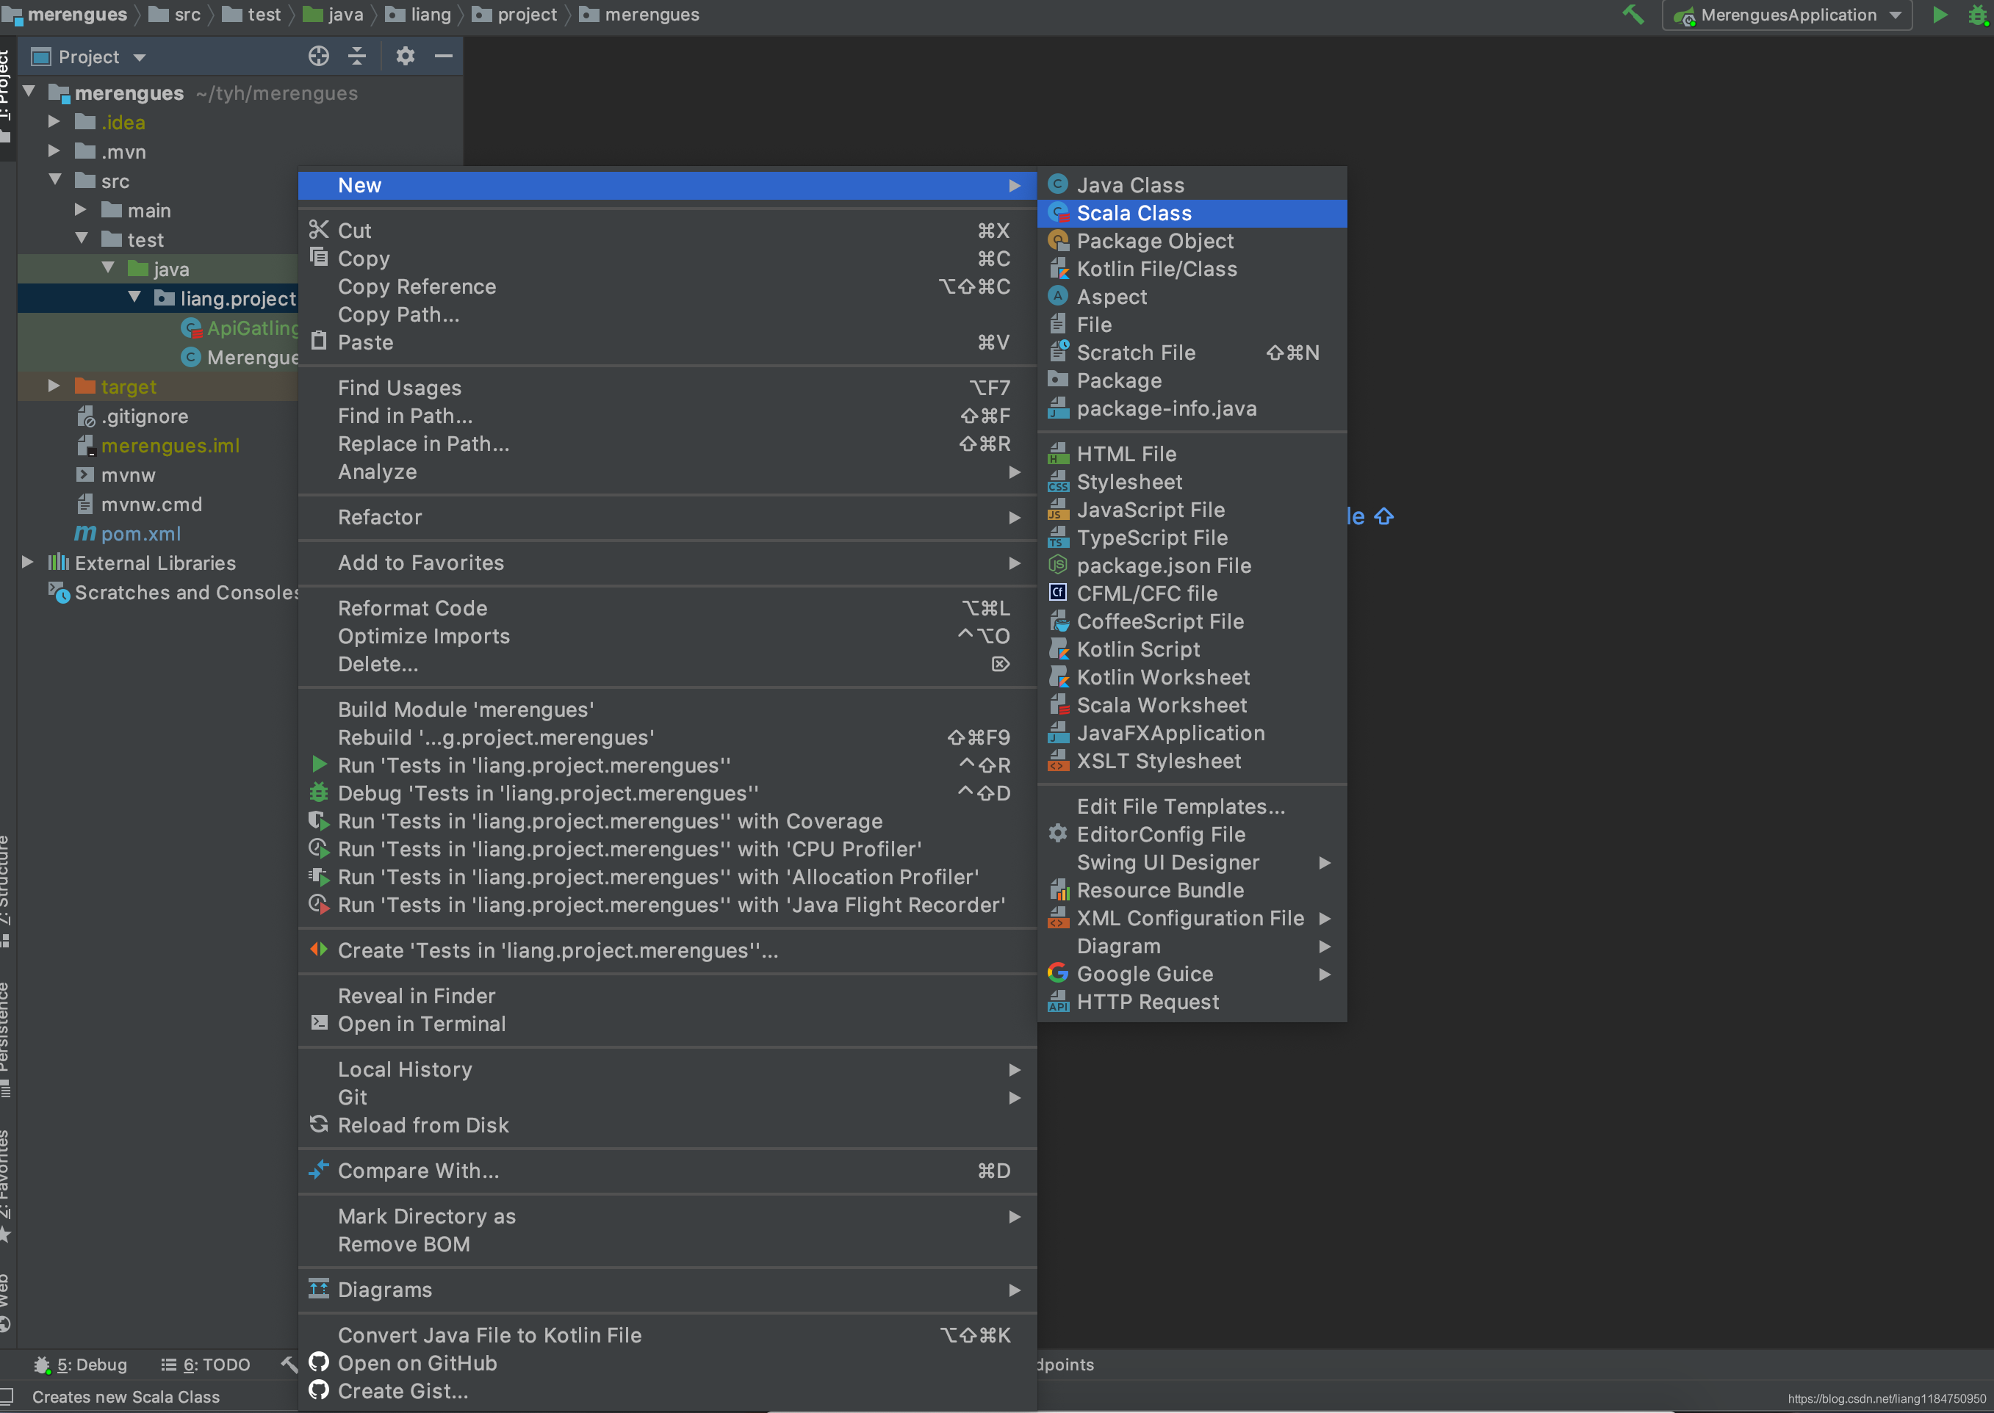Click the Debug bug icon in the toolbar
The image size is (1994, 1413).
click(x=1977, y=15)
